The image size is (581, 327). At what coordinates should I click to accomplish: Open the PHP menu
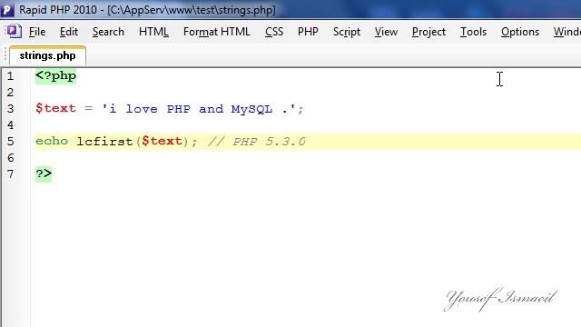(308, 32)
